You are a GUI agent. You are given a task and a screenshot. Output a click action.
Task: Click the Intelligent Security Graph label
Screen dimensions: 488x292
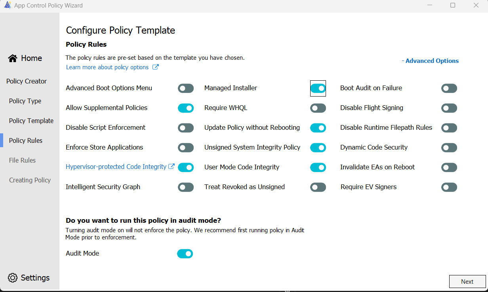(x=103, y=187)
